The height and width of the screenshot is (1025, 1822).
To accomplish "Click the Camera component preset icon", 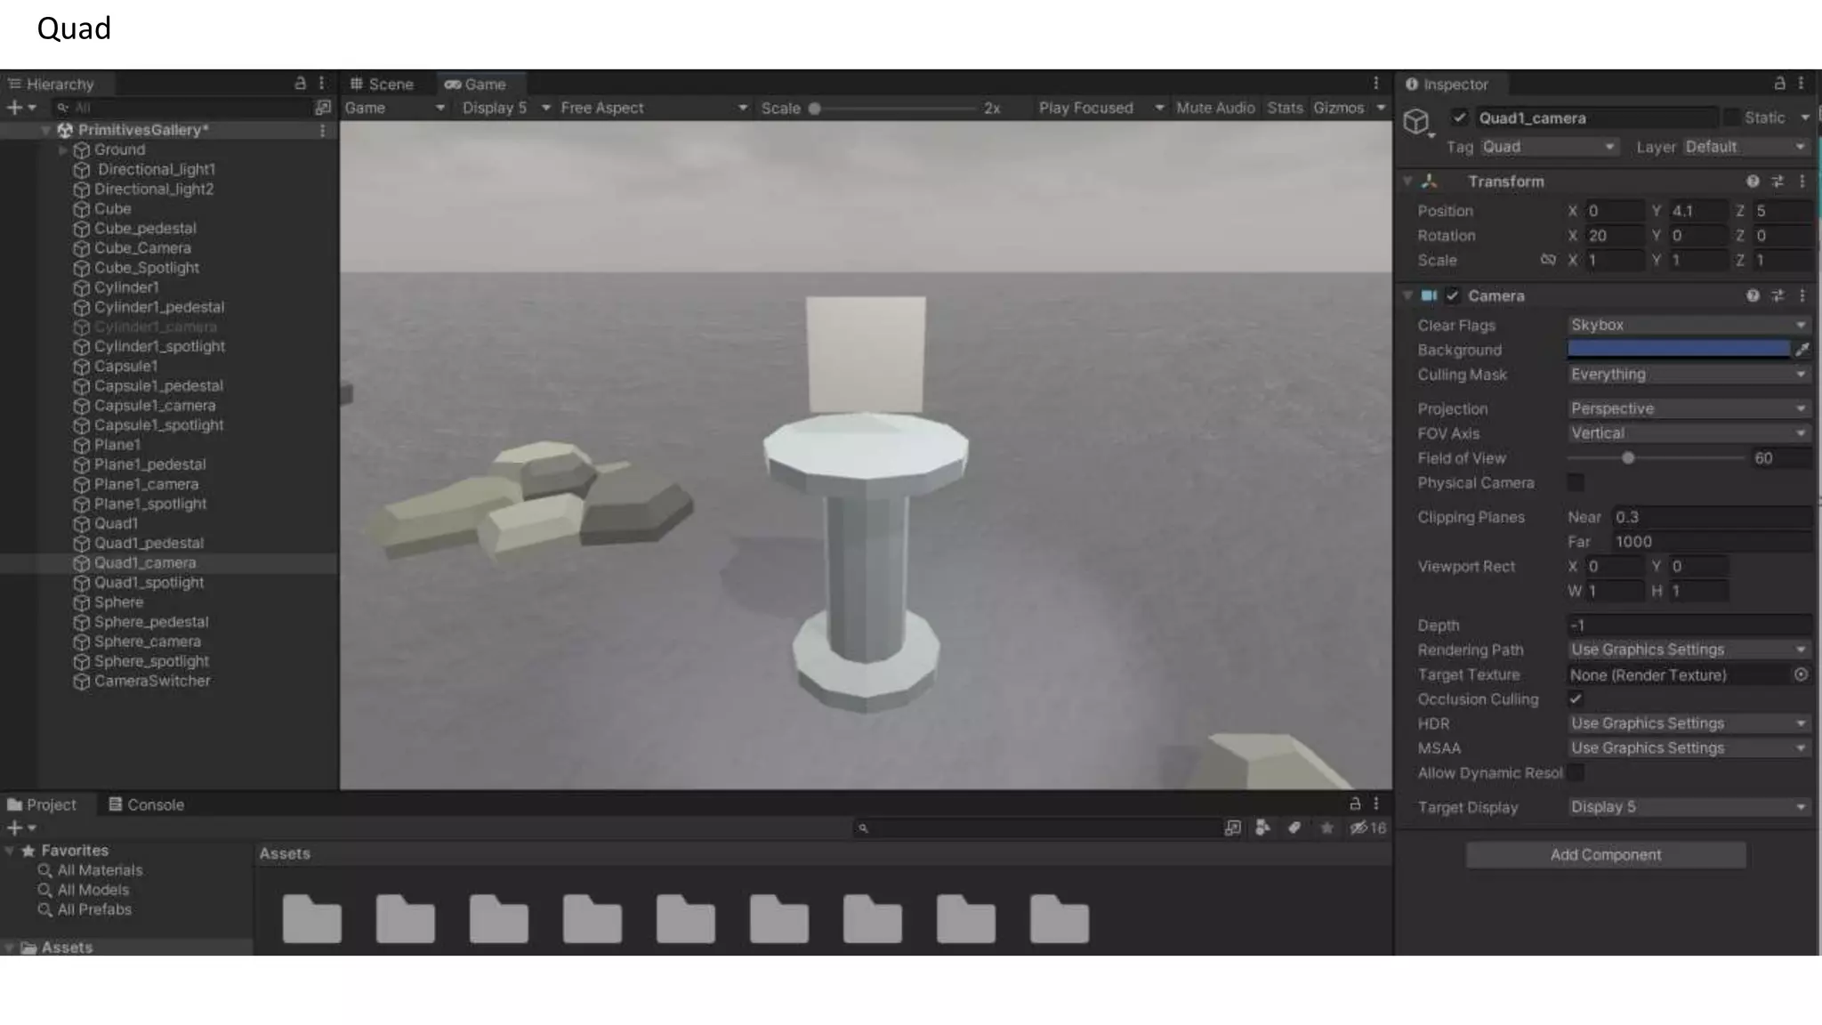I will point(1777,295).
